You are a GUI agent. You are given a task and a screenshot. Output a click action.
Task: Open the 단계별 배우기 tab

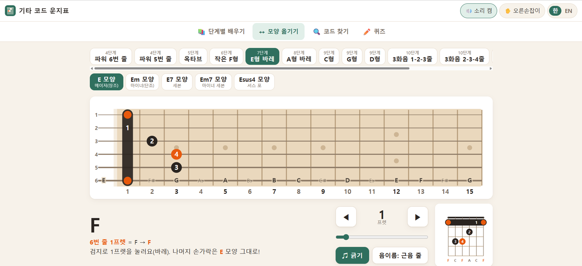coord(221,32)
